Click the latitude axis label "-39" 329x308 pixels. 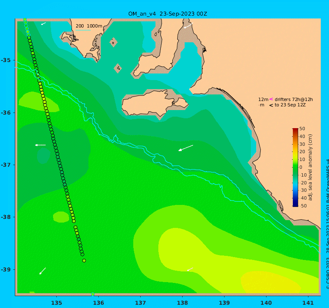(6, 269)
